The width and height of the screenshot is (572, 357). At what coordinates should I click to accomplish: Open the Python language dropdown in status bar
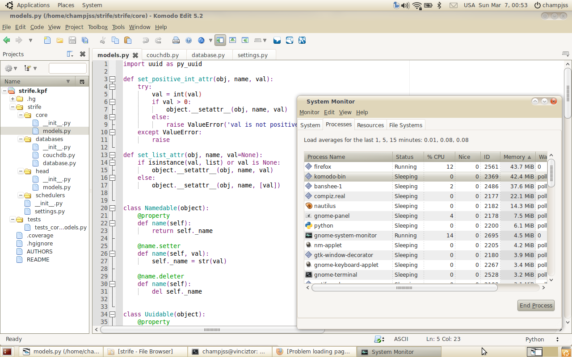[x=542, y=339]
